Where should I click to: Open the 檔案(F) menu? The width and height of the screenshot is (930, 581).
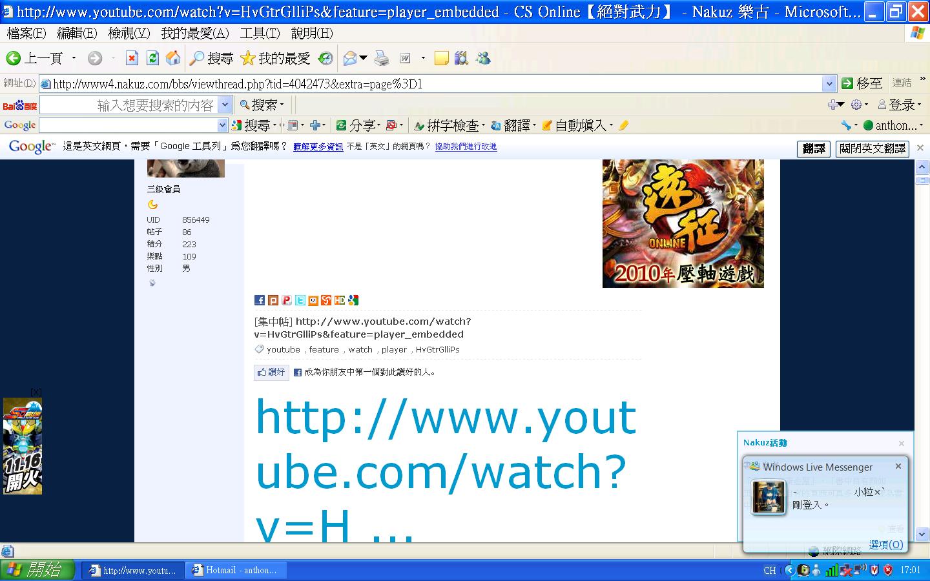point(26,33)
